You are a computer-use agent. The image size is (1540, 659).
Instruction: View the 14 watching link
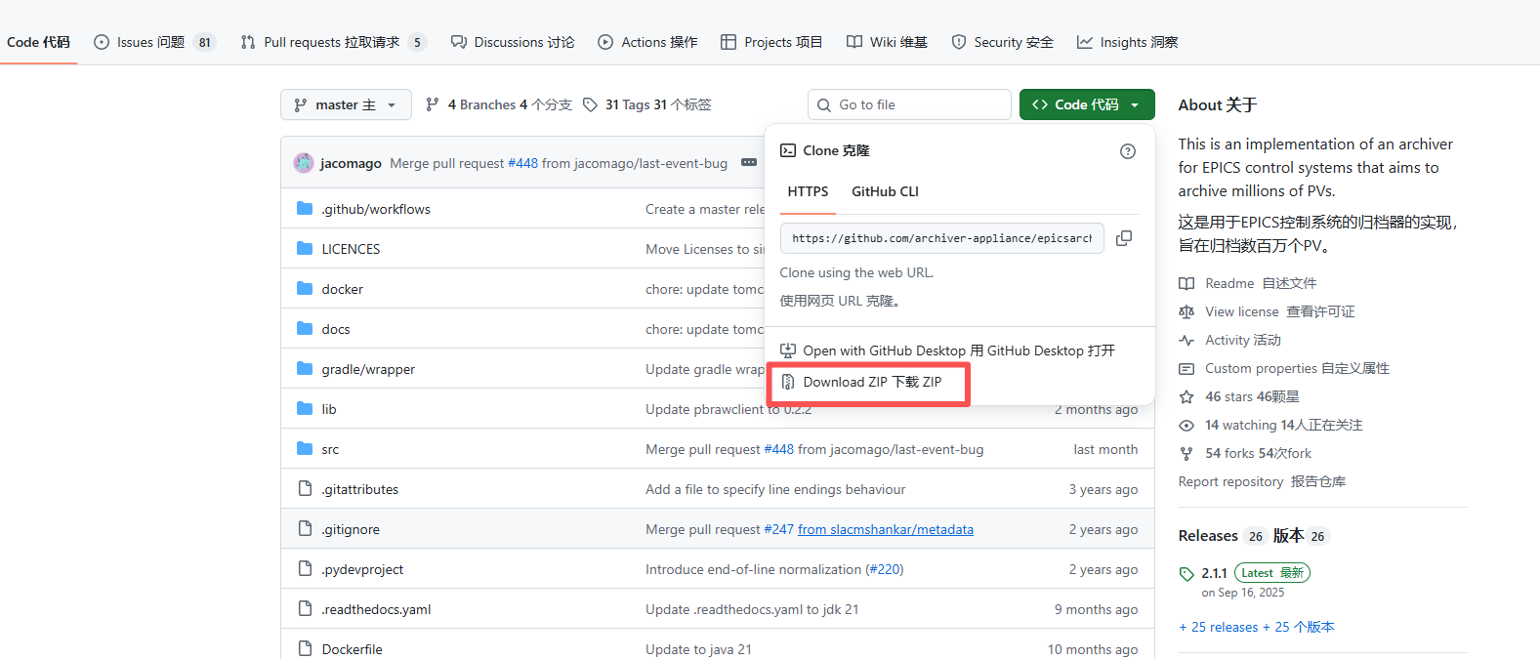pyautogui.click(x=1270, y=425)
